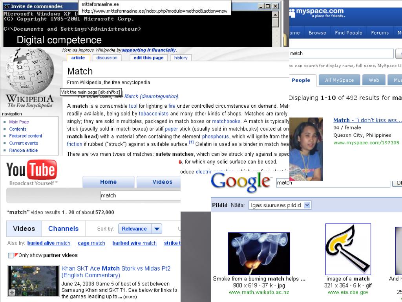This screenshot has height=302, width=402.
Task: Enable Only show partner videos checkbox
Action: (x=11, y=256)
